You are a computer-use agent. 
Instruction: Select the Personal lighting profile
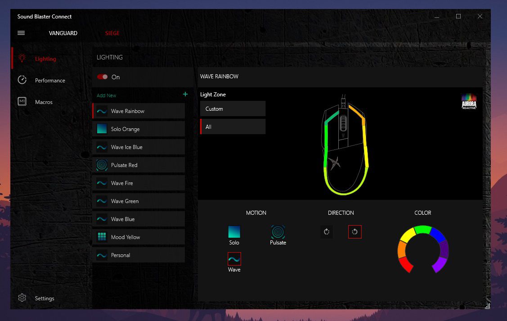pos(139,255)
